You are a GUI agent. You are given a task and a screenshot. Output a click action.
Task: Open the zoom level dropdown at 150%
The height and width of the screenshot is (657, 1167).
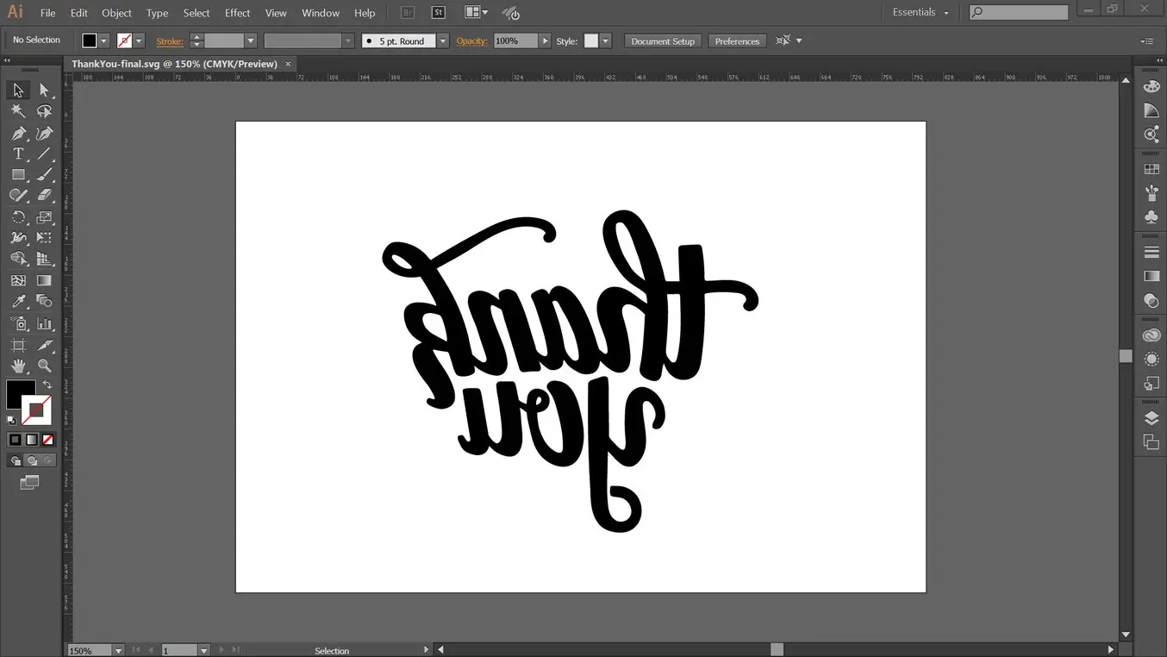[x=118, y=650]
